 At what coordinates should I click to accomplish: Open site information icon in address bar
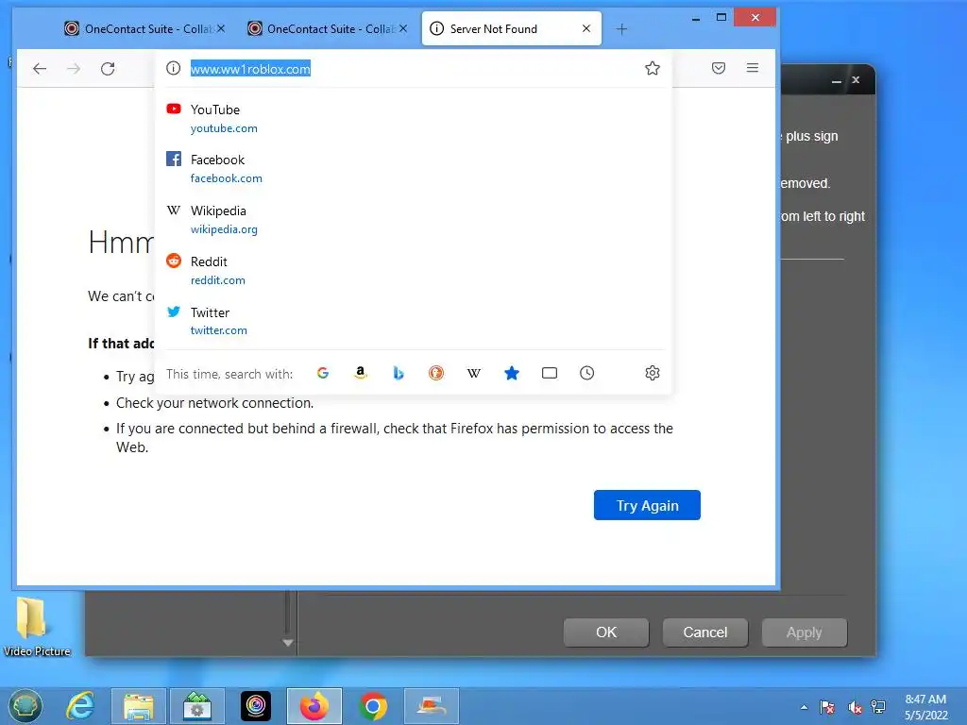tap(174, 68)
